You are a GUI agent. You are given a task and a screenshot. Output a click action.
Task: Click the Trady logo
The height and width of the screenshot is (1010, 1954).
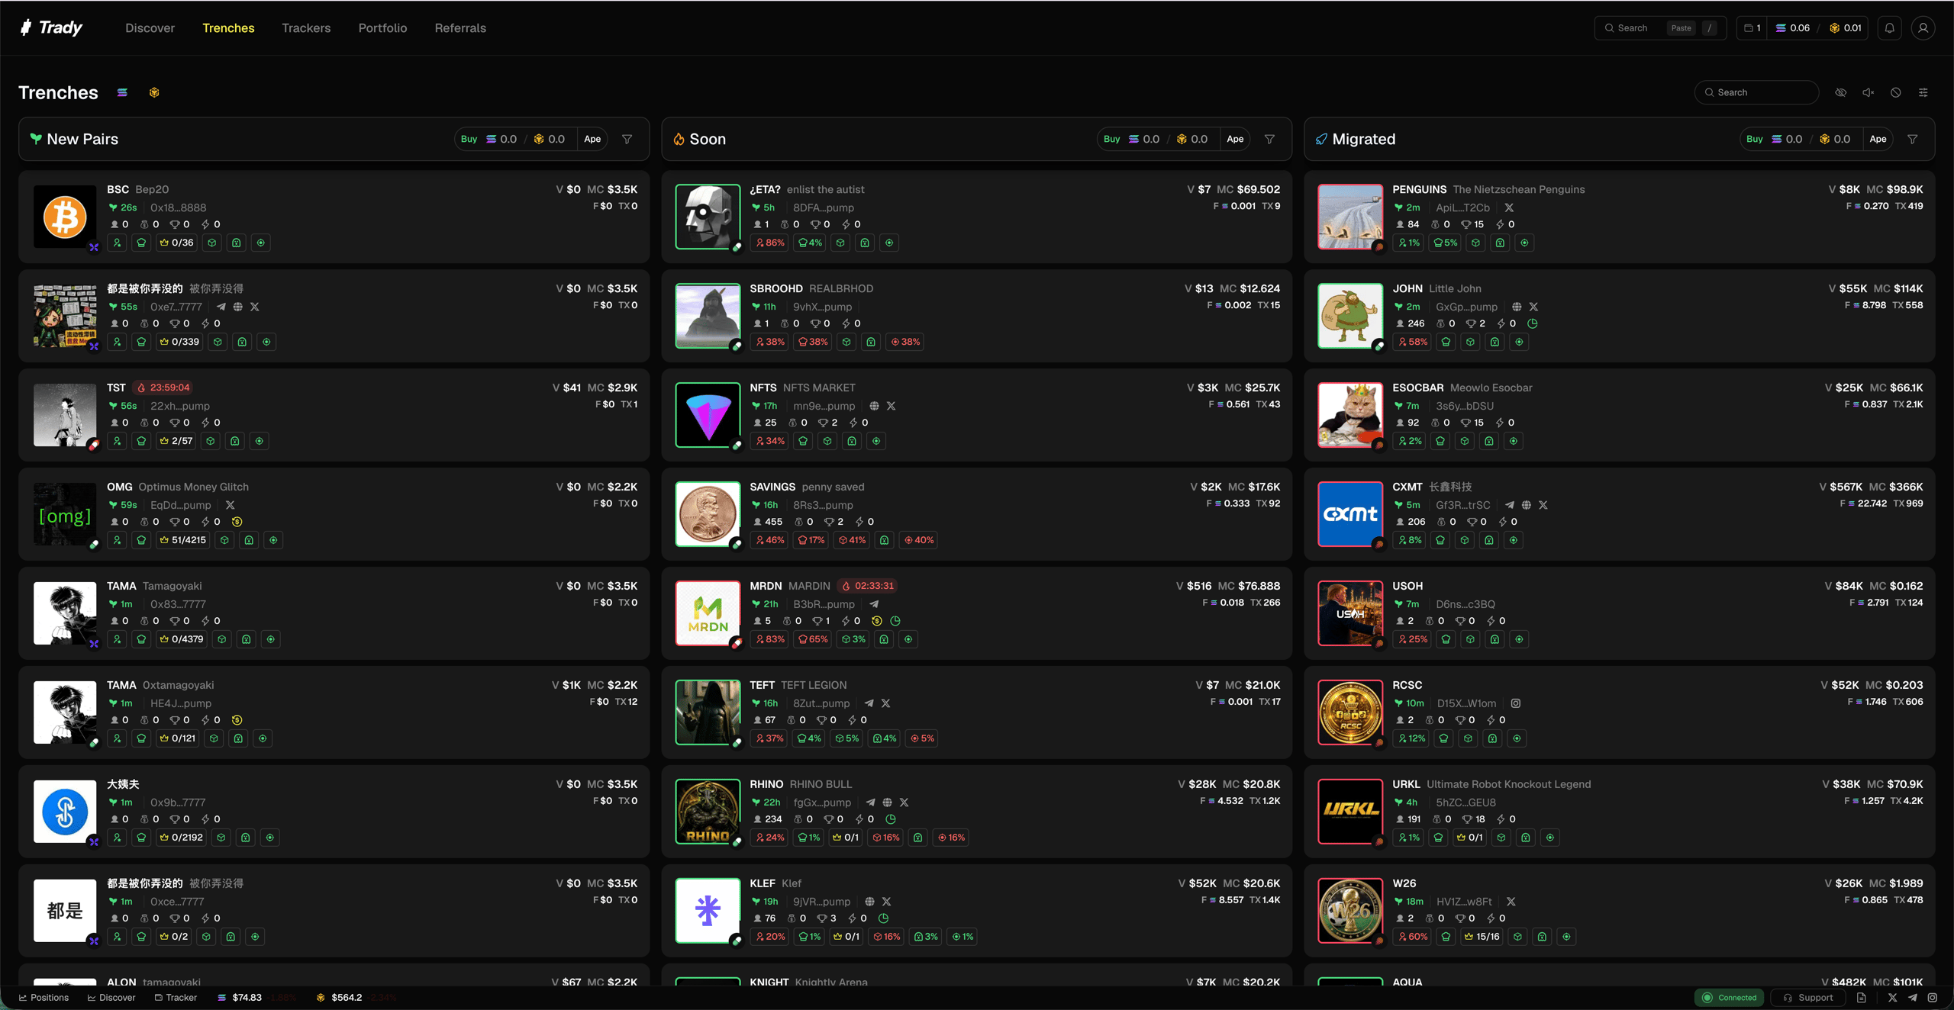(51, 27)
